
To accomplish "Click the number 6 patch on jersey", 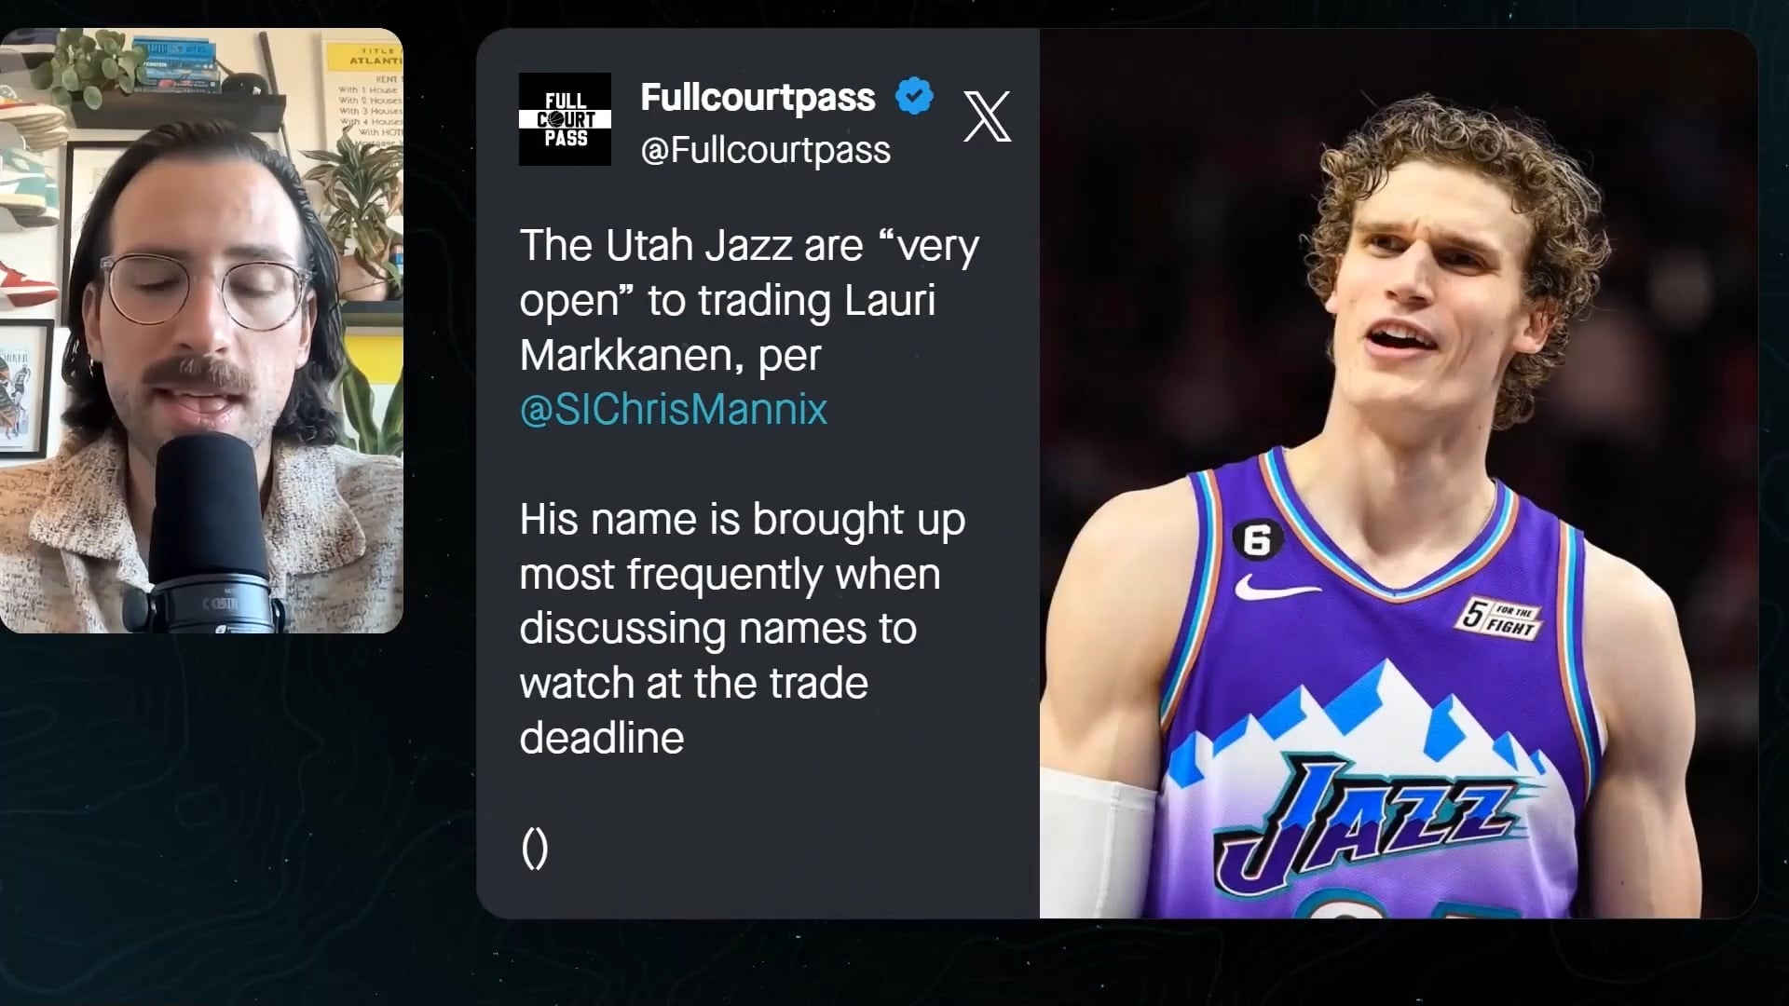I will pos(1258,540).
